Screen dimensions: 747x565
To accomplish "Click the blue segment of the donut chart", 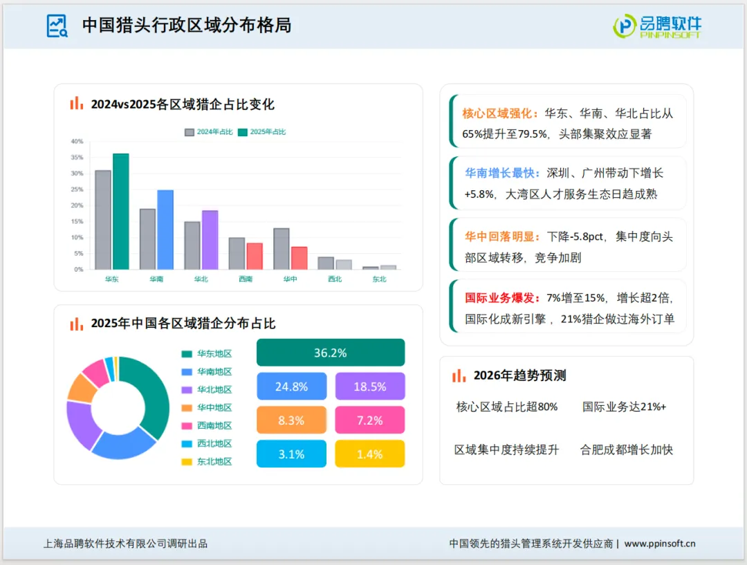I will (x=123, y=445).
